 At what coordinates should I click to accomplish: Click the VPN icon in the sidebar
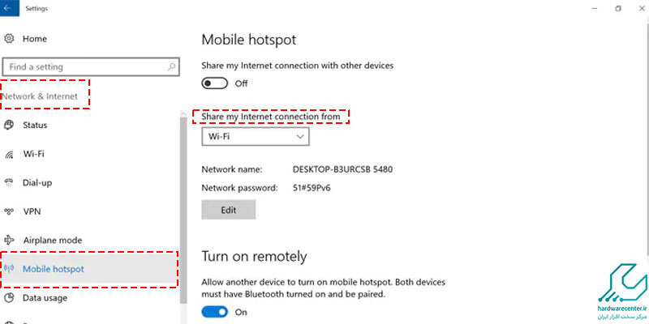coord(10,211)
